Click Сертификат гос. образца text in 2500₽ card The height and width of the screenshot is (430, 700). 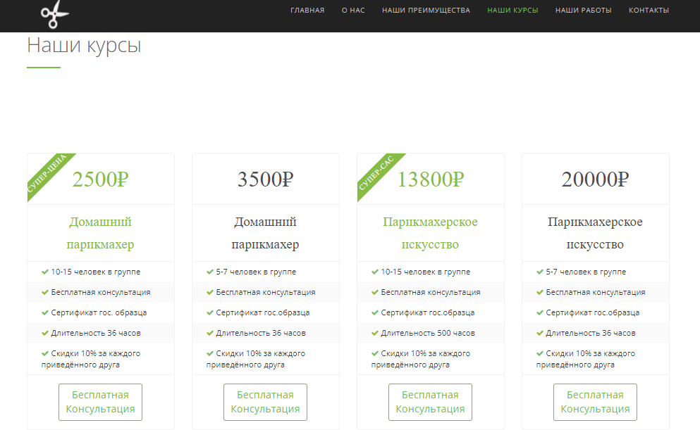(99, 312)
